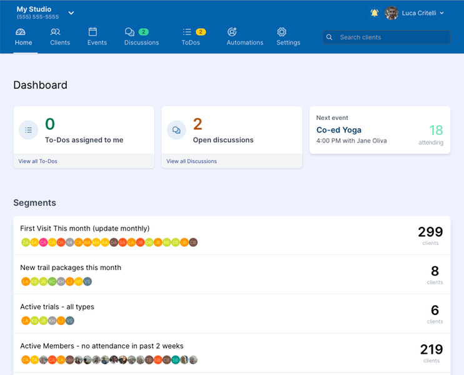Open the First Visit This month segment

click(x=85, y=229)
